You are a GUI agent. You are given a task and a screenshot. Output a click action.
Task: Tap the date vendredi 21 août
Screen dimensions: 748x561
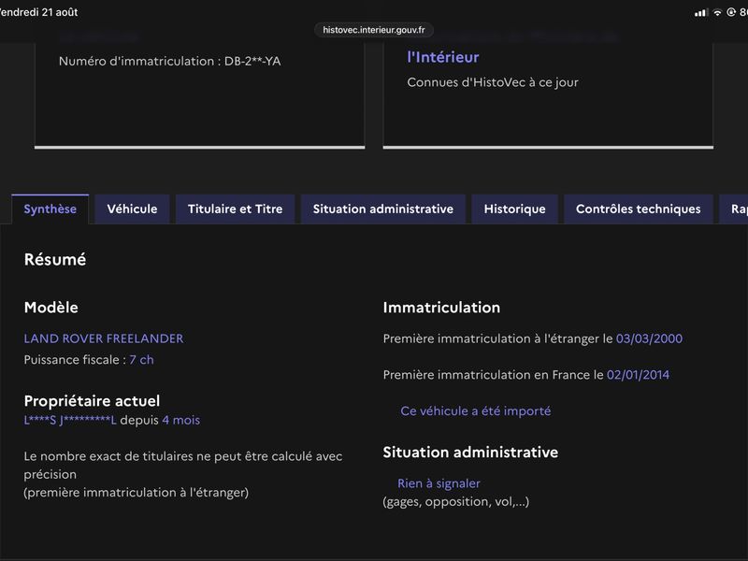pos(38,12)
